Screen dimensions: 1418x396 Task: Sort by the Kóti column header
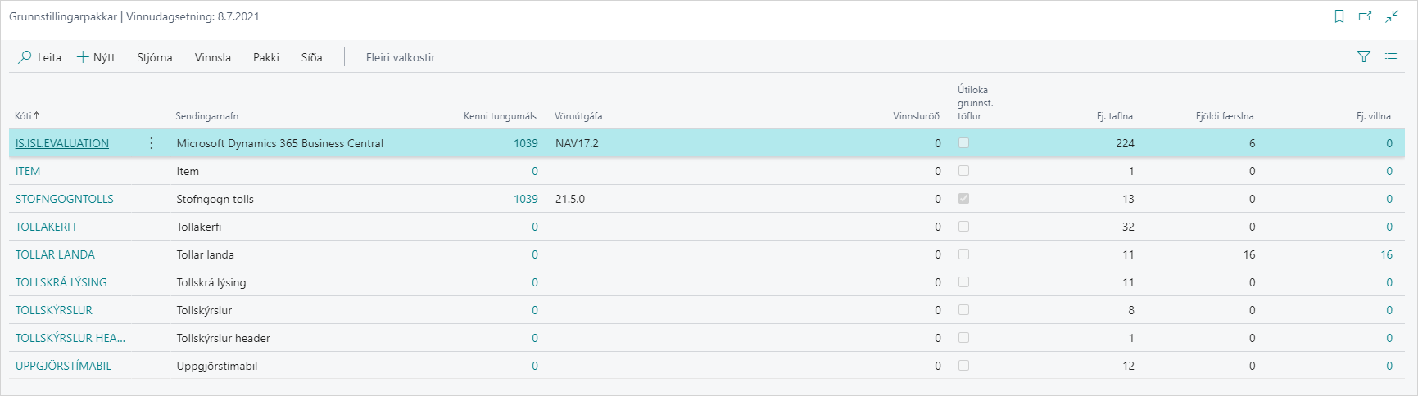pos(24,116)
